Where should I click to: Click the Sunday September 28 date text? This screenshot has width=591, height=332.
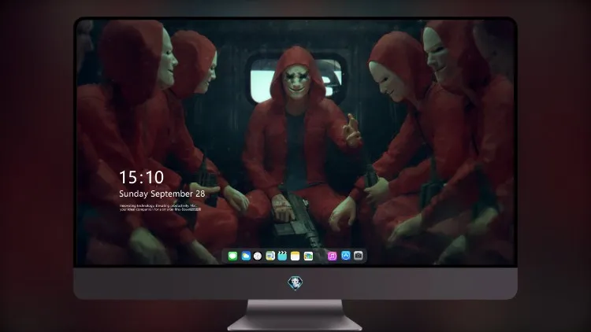162,194
